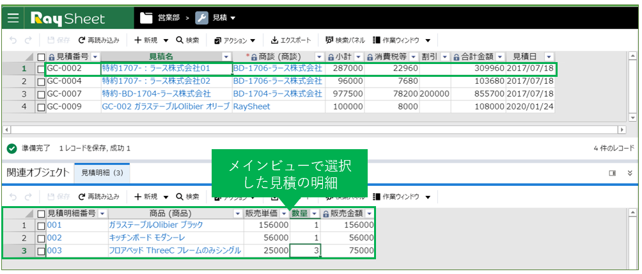Select the 見積明細 (3) tab
This screenshot has width=642, height=274.
102,173
